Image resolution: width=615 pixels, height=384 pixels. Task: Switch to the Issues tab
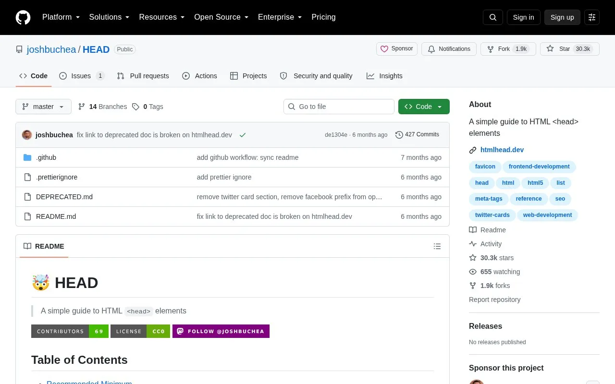click(x=82, y=76)
